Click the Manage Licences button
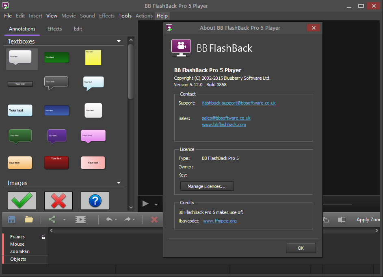This screenshot has width=383, height=277. click(207, 186)
